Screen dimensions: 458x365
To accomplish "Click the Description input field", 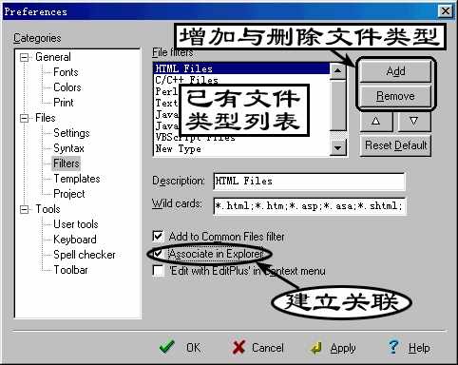I will pos(309,182).
